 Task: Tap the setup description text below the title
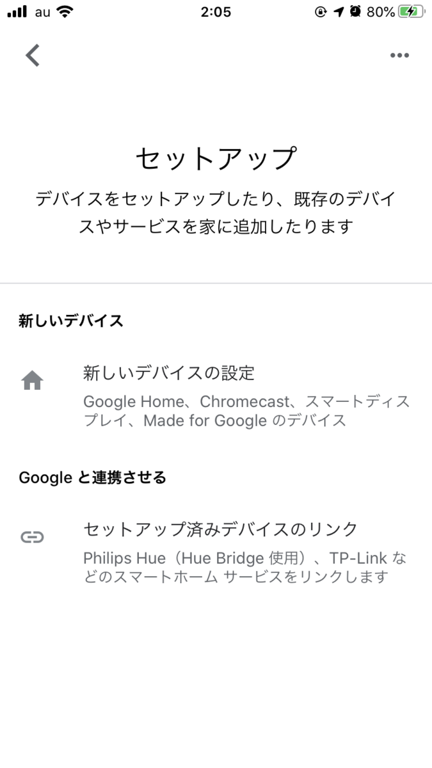click(x=216, y=212)
